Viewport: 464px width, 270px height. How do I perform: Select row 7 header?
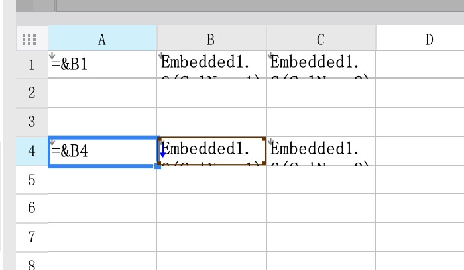(31, 236)
